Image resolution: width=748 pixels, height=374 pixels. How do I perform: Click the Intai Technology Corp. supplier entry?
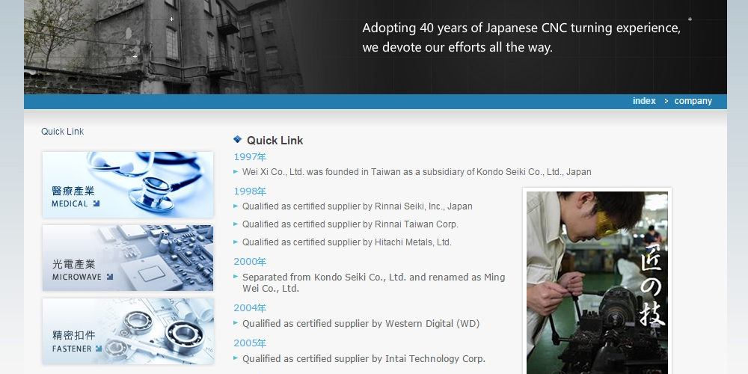click(x=364, y=359)
